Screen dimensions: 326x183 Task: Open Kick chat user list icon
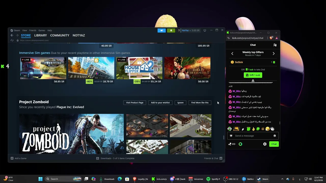pyautogui.click(x=275, y=45)
